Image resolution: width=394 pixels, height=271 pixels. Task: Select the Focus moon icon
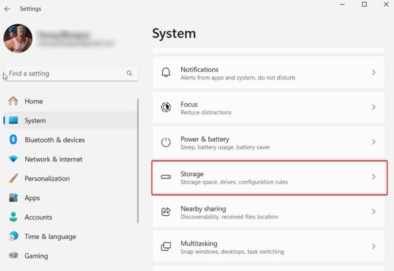[166, 107]
